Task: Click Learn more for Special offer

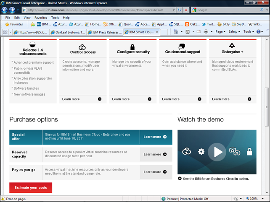Action: (x=155, y=137)
